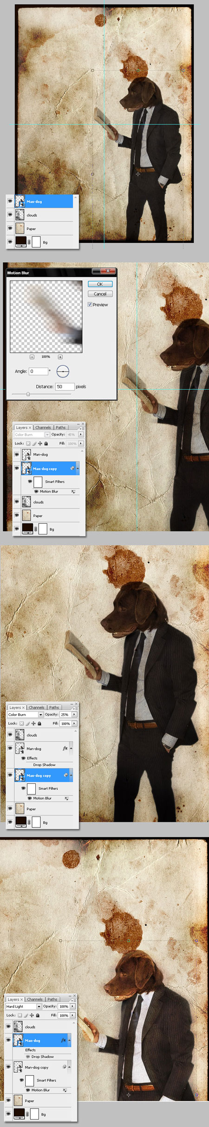Click the Motion Blur blending options icon in the 45% opacity panel
The image size is (209, 1127).
click(x=73, y=491)
